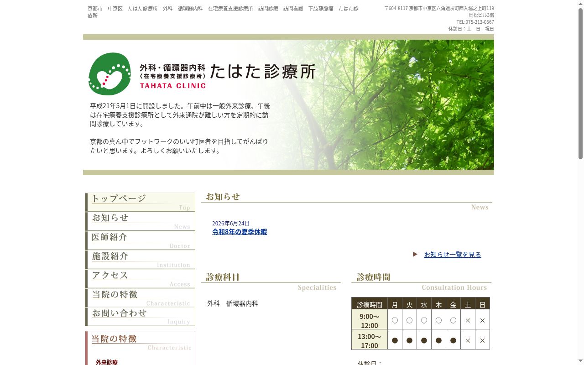Image resolution: width=584 pixels, height=365 pixels.
Task: Click the arrow beside お知らせ一覧を見る
Action: pyautogui.click(x=415, y=254)
